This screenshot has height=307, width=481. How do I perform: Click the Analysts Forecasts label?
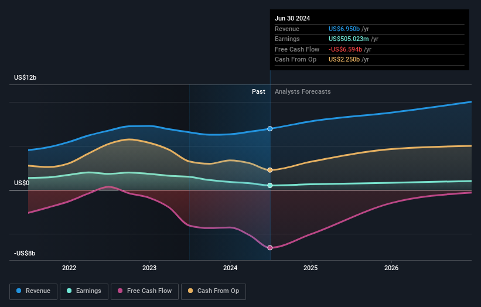[303, 91]
